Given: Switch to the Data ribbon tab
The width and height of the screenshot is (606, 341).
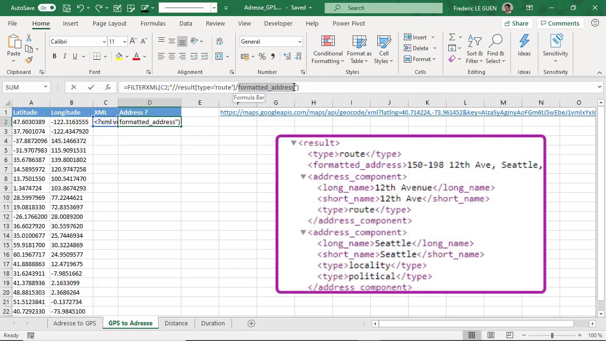Looking at the screenshot, I should (186, 23).
